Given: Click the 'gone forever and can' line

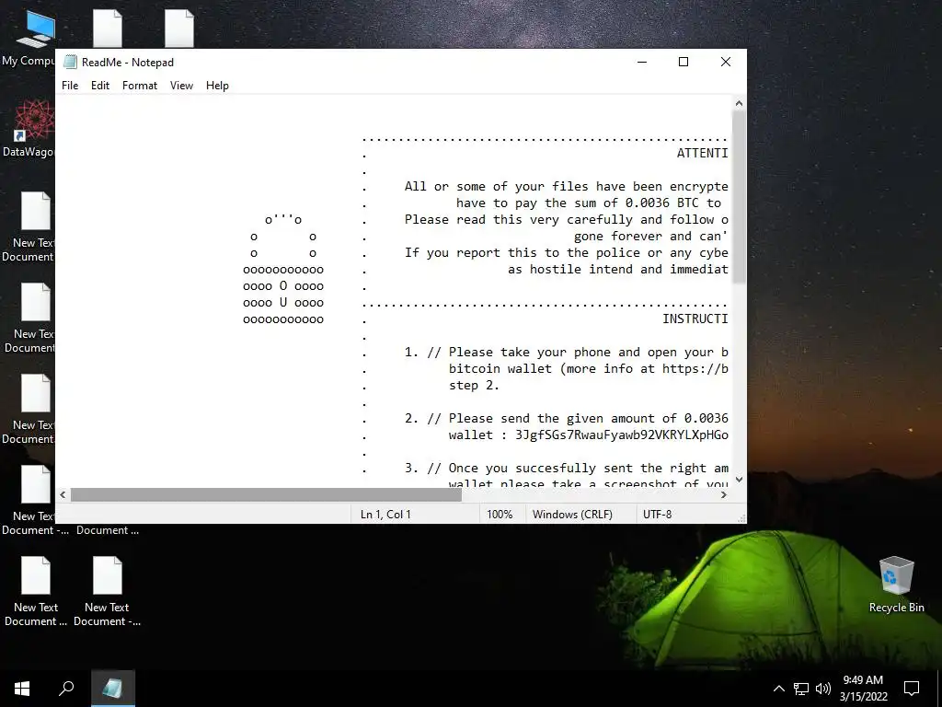Looking at the screenshot, I should (650, 237).
